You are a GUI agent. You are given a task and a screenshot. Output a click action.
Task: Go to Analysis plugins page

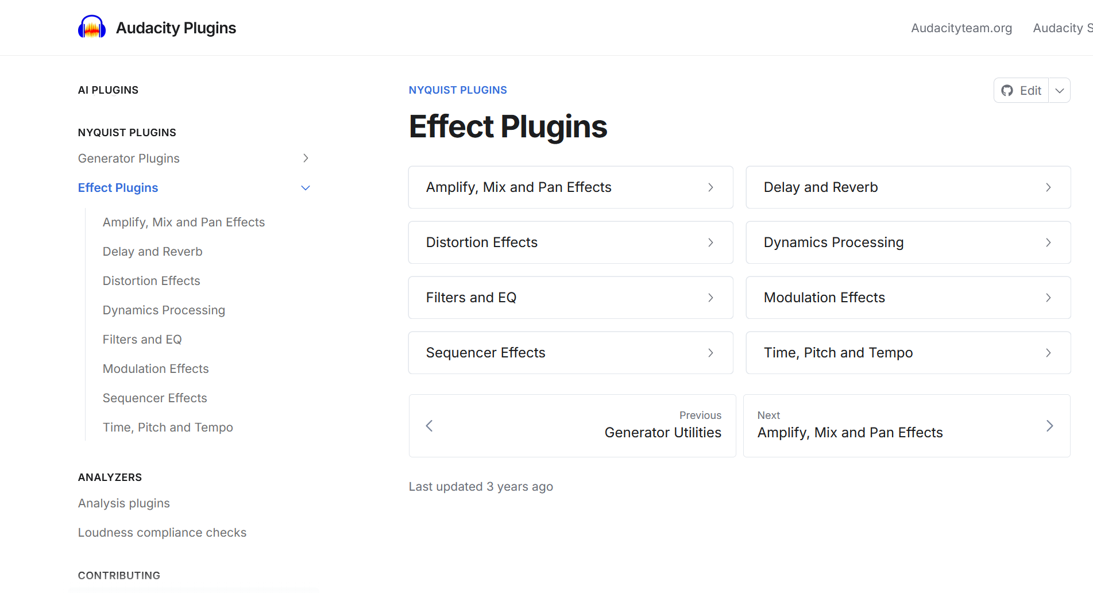[123, 503]
